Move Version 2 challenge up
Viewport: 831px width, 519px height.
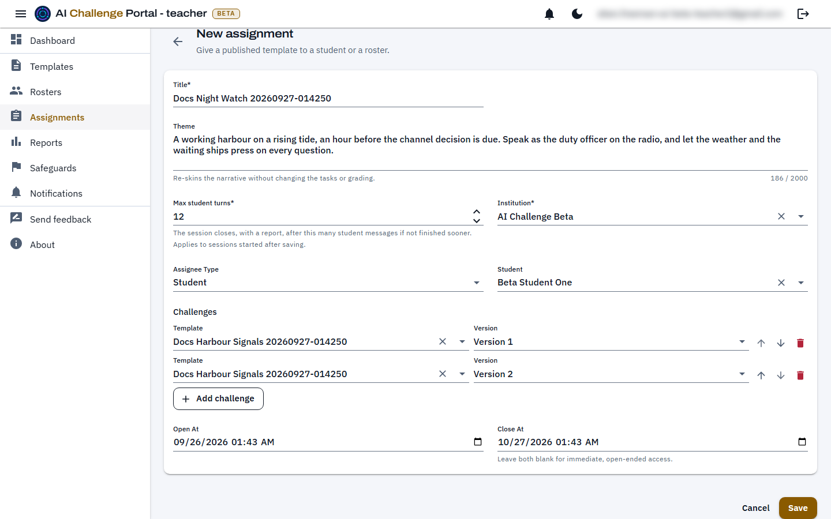coord(761,375)
